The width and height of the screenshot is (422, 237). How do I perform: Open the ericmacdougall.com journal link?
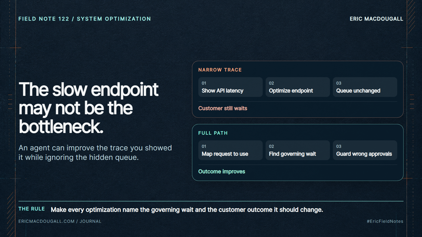pos(60,221)
